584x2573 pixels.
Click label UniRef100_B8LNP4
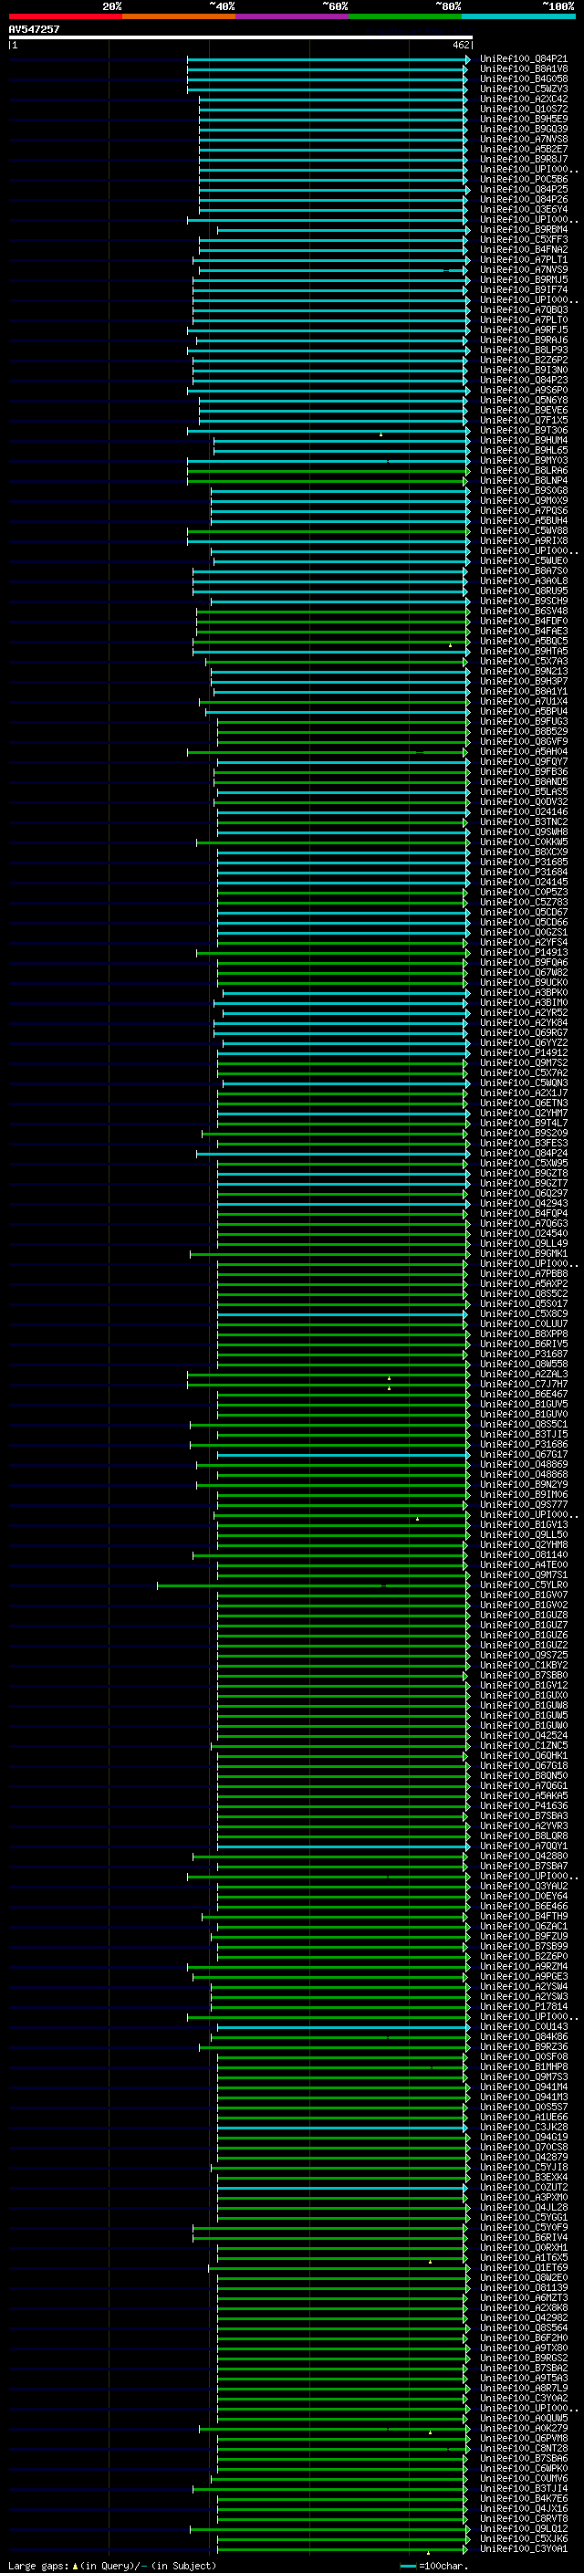click(523, 480)
